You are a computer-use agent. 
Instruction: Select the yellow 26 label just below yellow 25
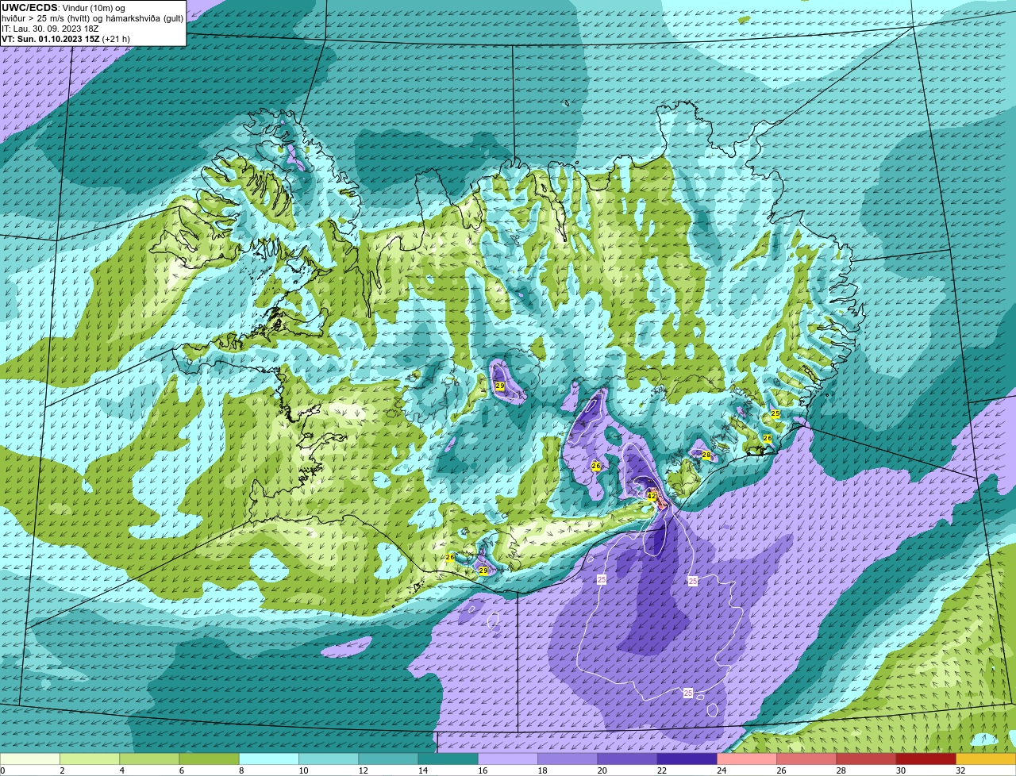point(768,438)
